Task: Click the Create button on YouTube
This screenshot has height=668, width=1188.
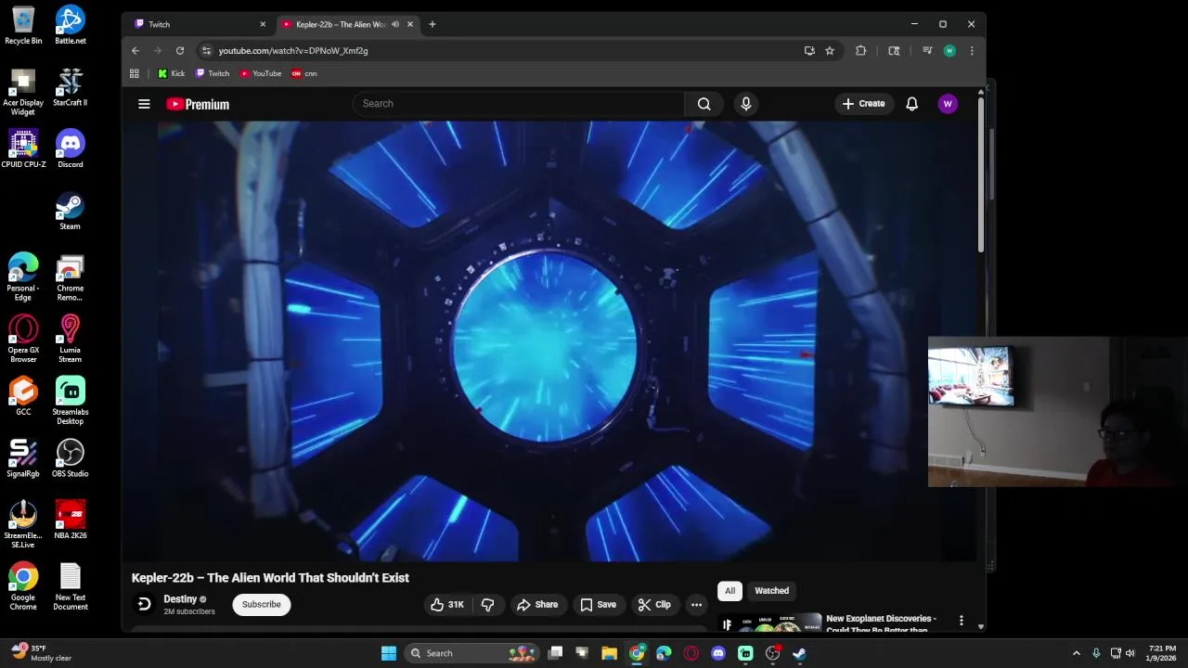Action: tap(863, 104)
